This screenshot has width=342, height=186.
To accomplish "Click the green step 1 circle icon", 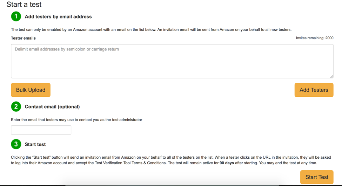I will [16, 16].
